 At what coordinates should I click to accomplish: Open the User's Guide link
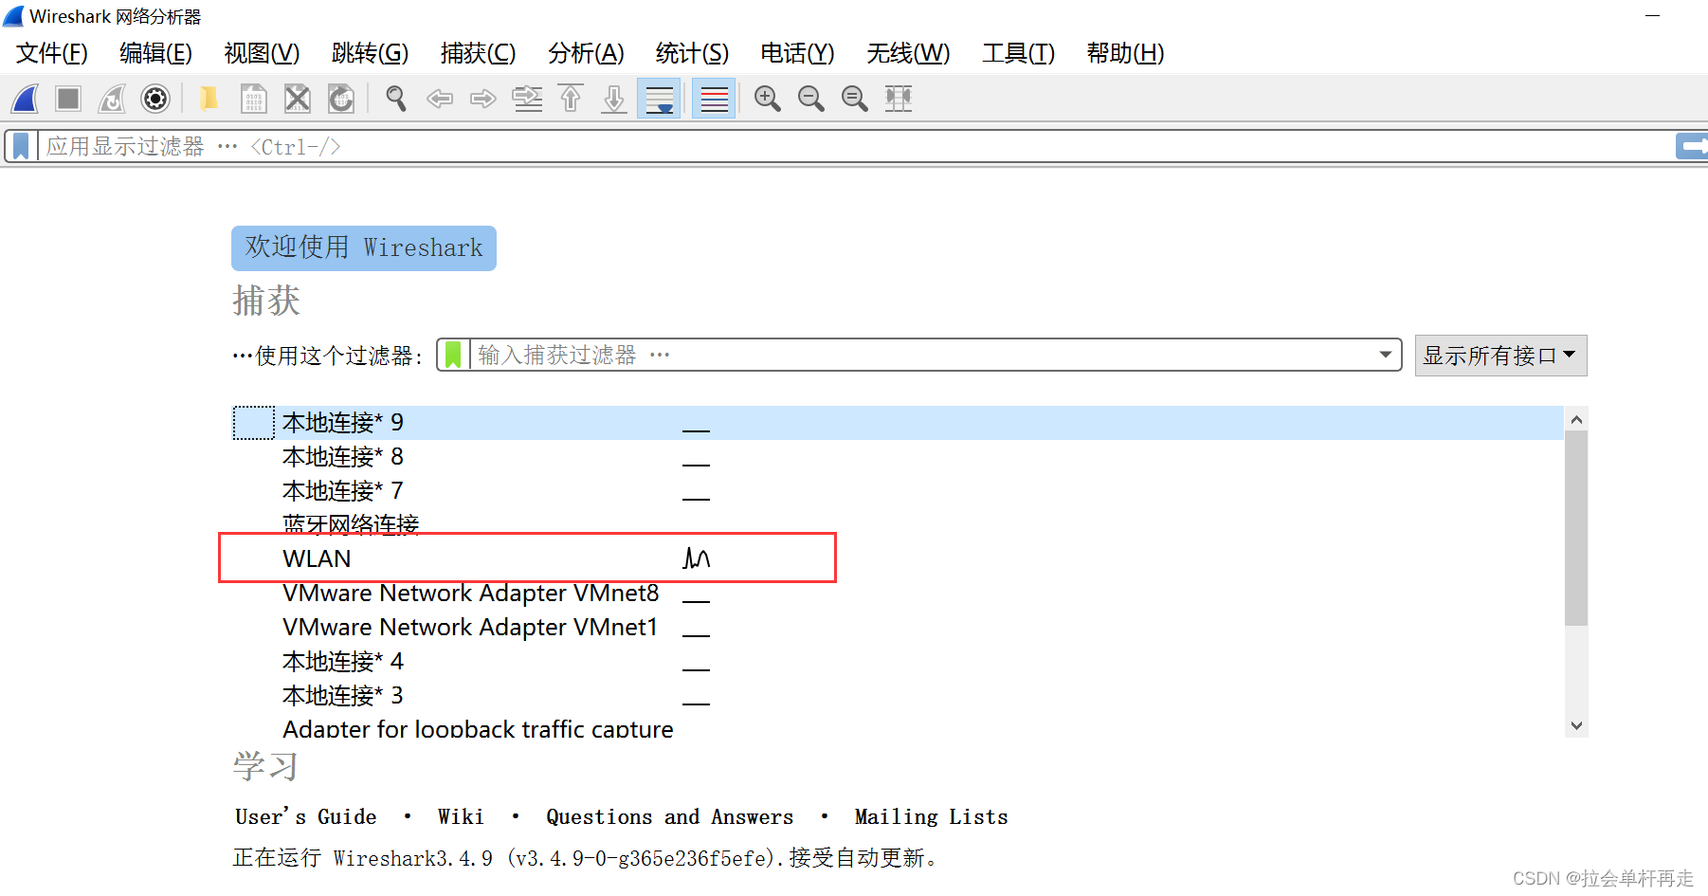[x=305, y=816]
